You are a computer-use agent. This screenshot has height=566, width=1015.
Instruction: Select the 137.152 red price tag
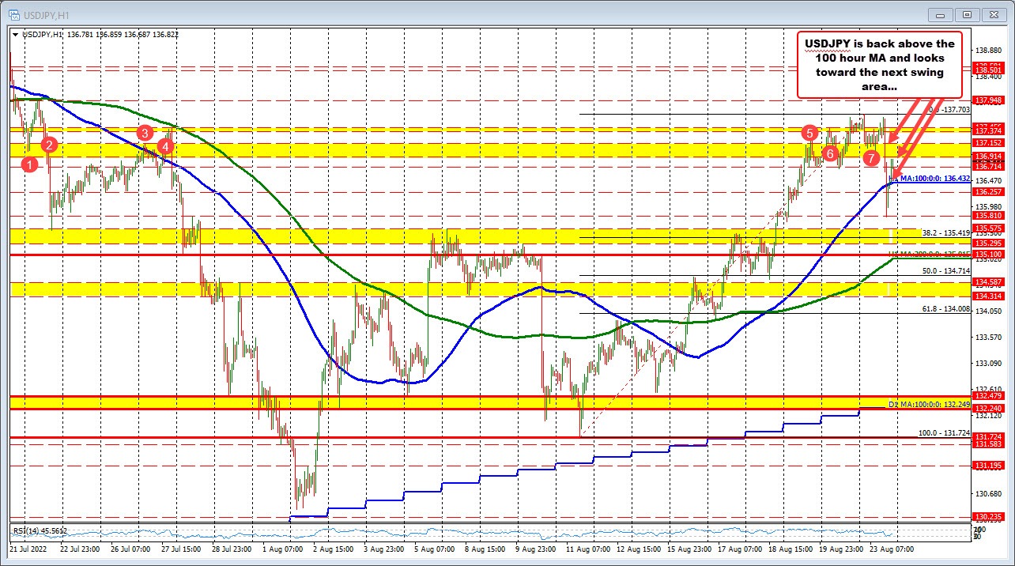pos(989,143)
